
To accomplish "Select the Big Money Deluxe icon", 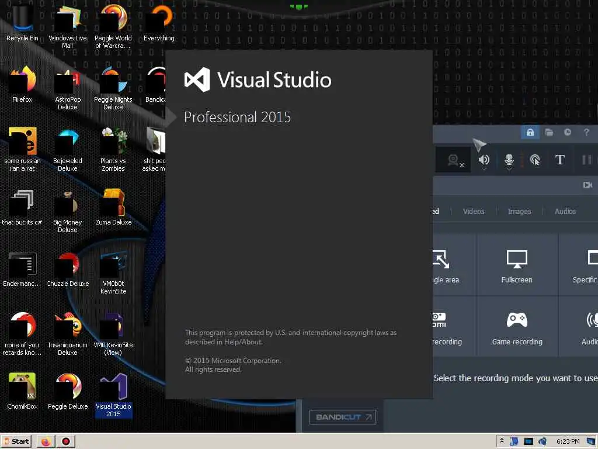I will 68,210.
